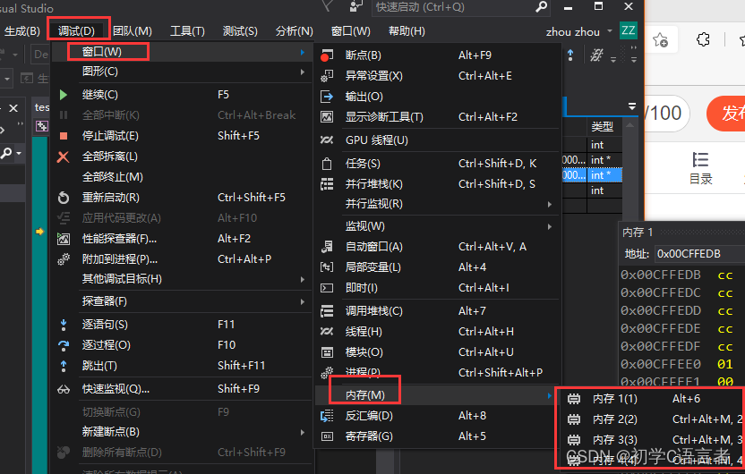Click the Quick Watch (快速监视) glasses icon

(64, 389)
